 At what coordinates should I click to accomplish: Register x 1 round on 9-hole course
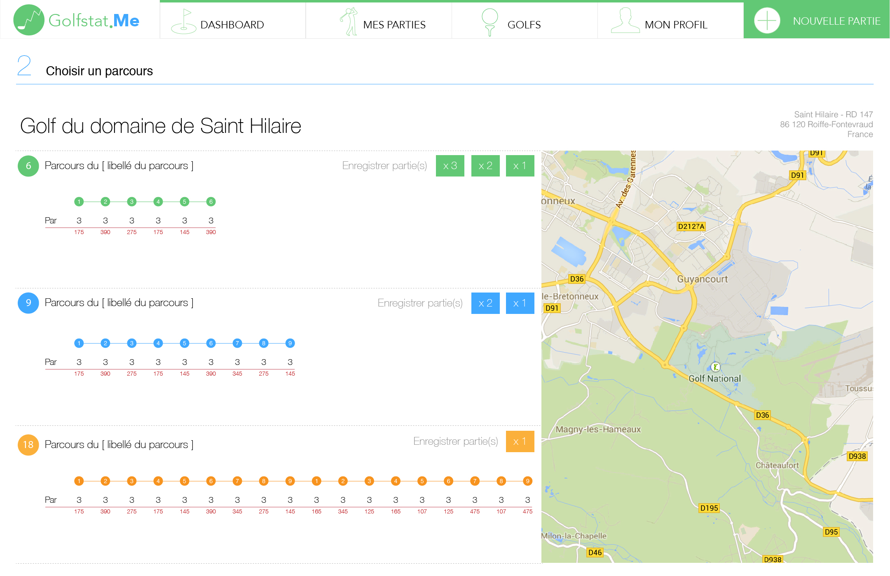tap(520, 303)
